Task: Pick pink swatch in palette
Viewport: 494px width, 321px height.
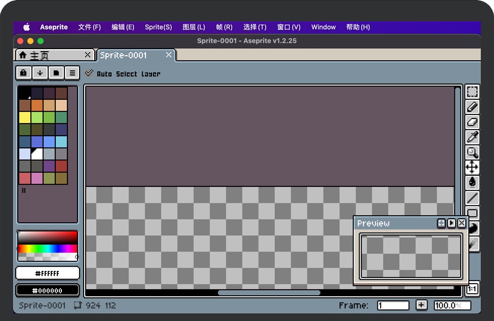Action: [37, 178]
